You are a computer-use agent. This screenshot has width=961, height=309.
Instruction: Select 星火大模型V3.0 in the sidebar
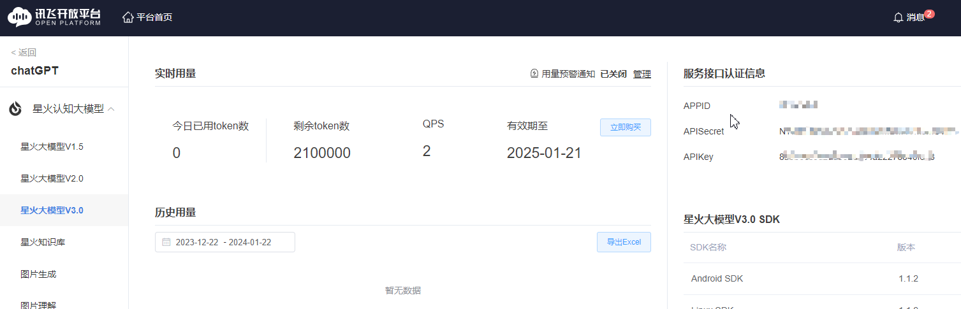[64, 210]
